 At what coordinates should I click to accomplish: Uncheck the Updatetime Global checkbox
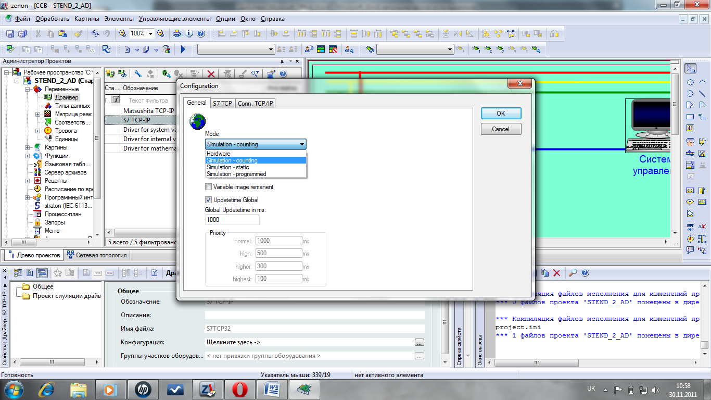pyautogui.click(x=209, y=200)
